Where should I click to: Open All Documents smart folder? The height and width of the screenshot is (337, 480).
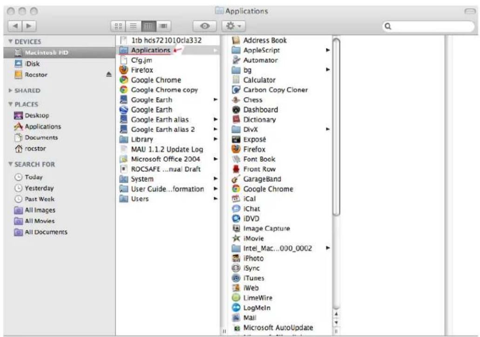[x=41, y=232]
